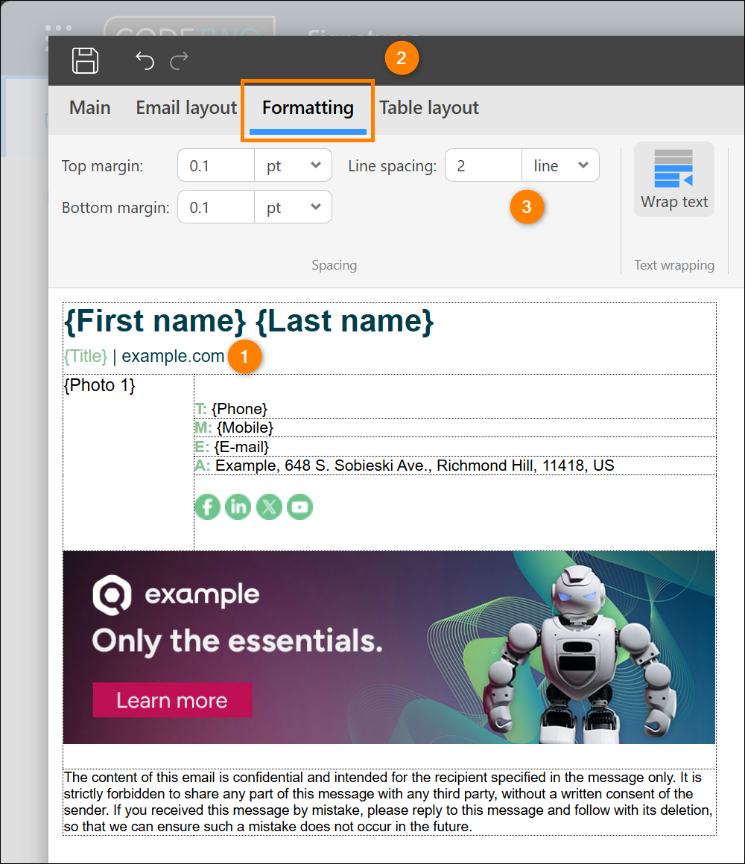Open the Line spacing unit dropdown
Screen dimensions: 745x864
coord(560,165)
